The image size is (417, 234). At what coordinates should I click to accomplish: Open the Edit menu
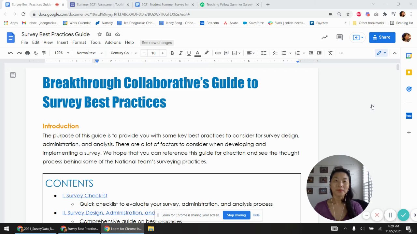click(36, 42)
